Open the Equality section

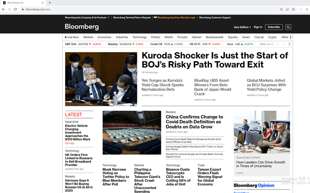click(x=233, y=37)
